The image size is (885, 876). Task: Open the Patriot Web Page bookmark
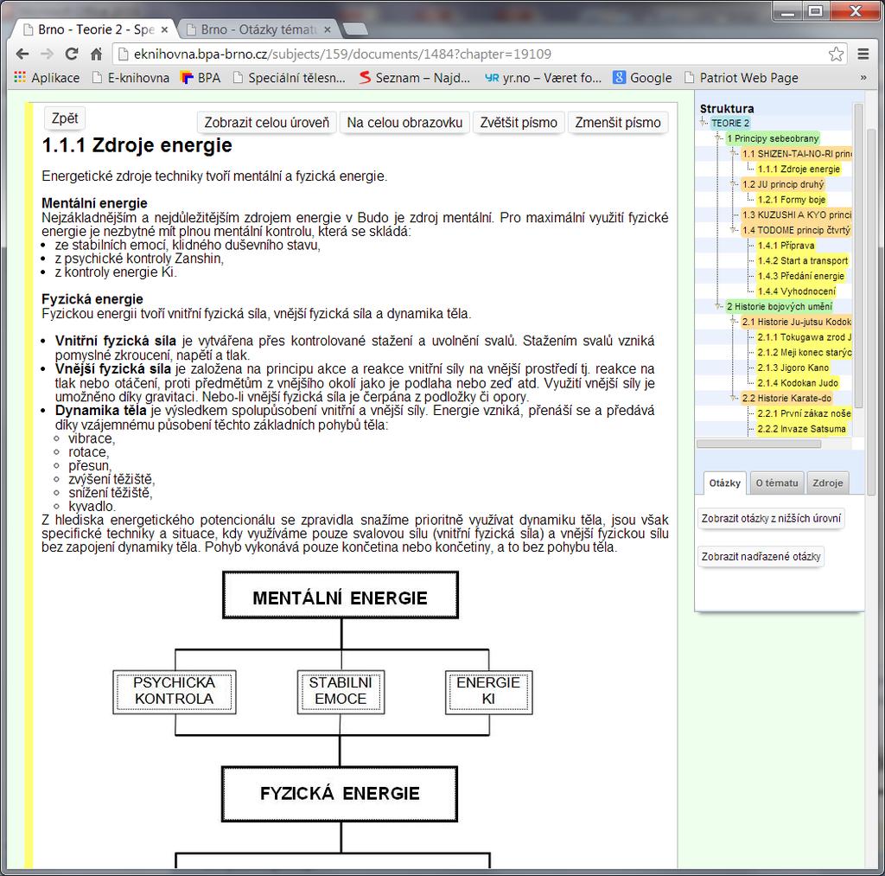(x=742, y=78)
